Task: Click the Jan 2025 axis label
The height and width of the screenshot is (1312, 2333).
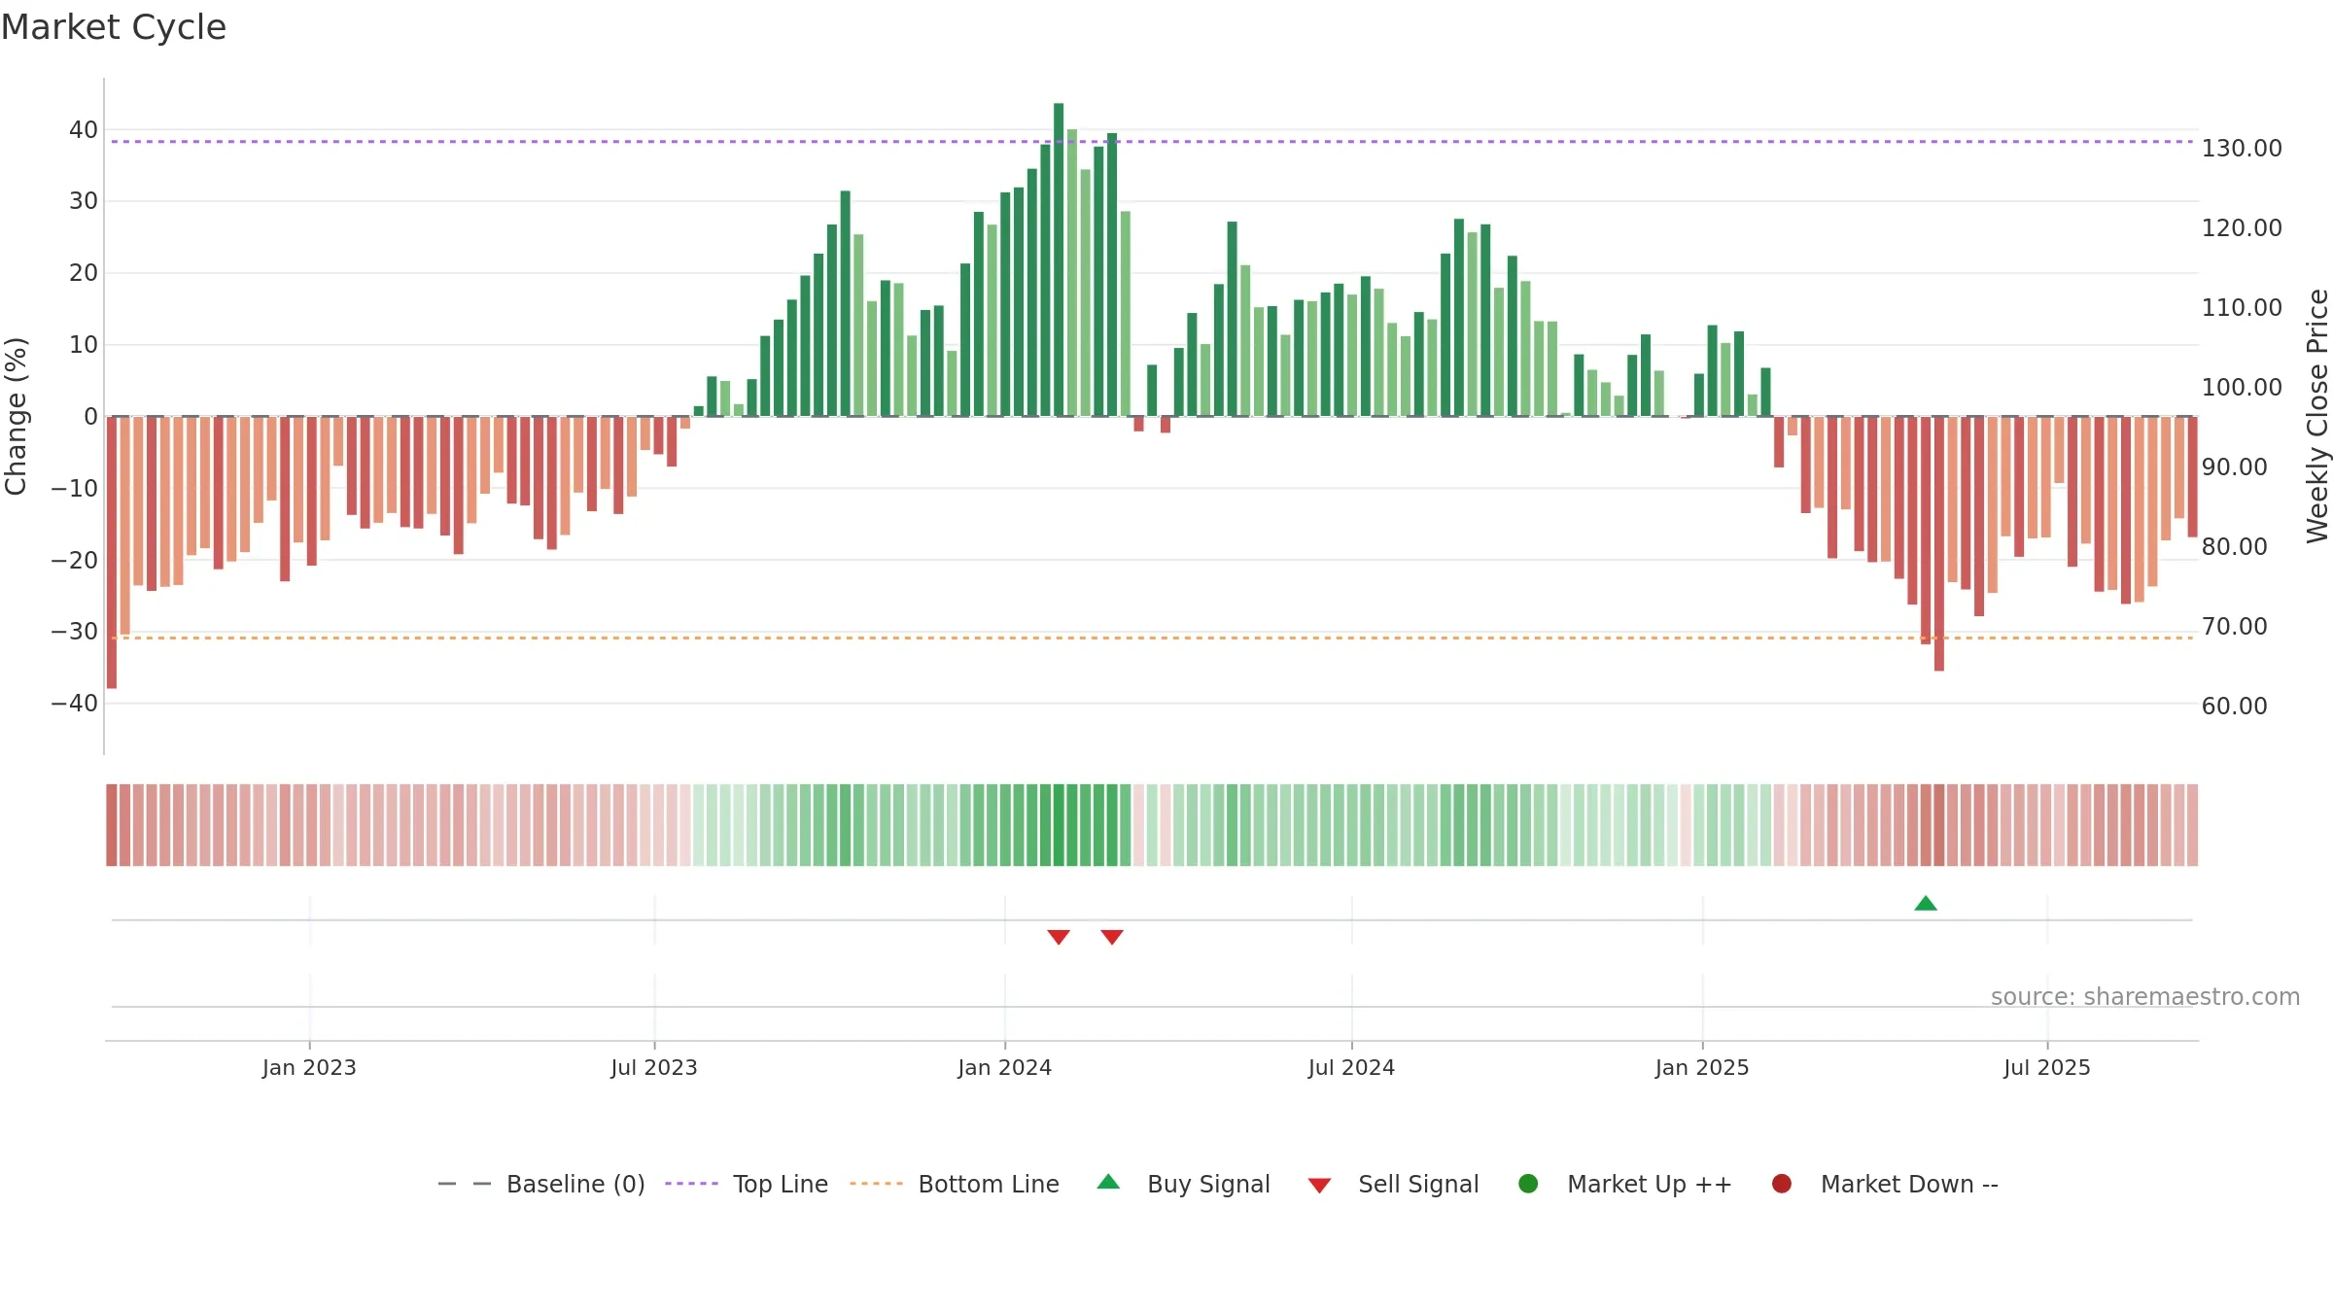Action: coord(1702,1068)
